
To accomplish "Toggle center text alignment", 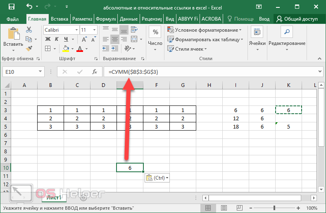I will (115, 39).
